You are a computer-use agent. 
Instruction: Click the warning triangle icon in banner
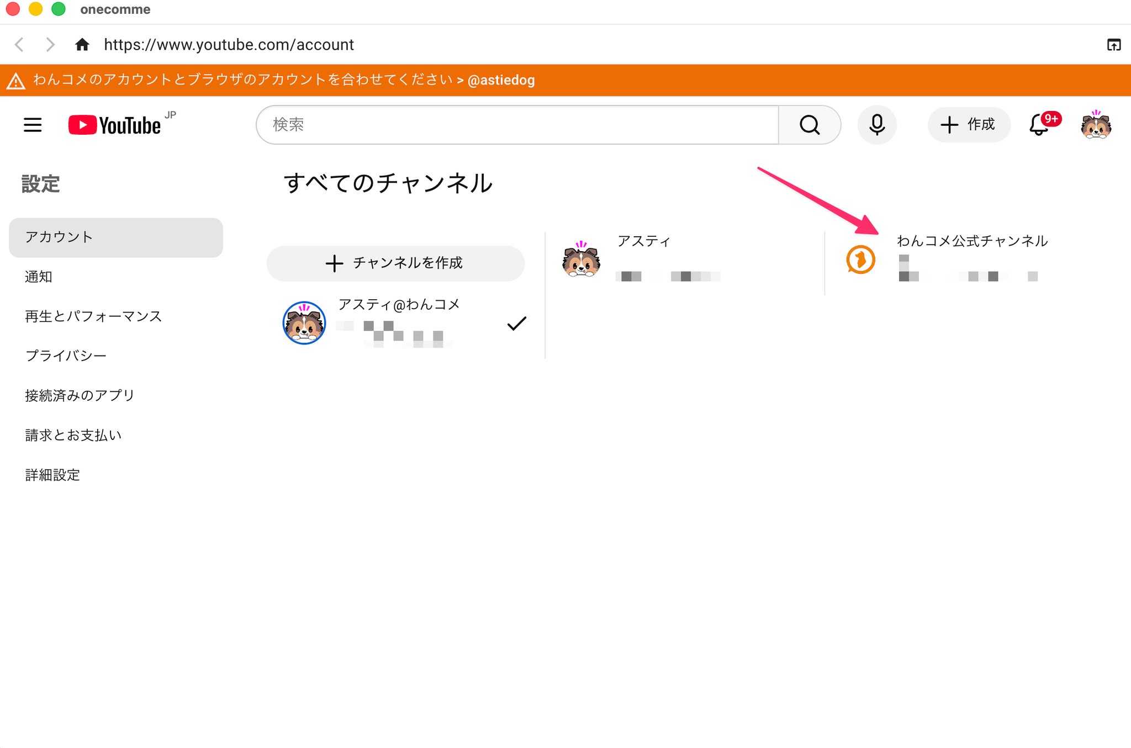[x=16, y=81]
